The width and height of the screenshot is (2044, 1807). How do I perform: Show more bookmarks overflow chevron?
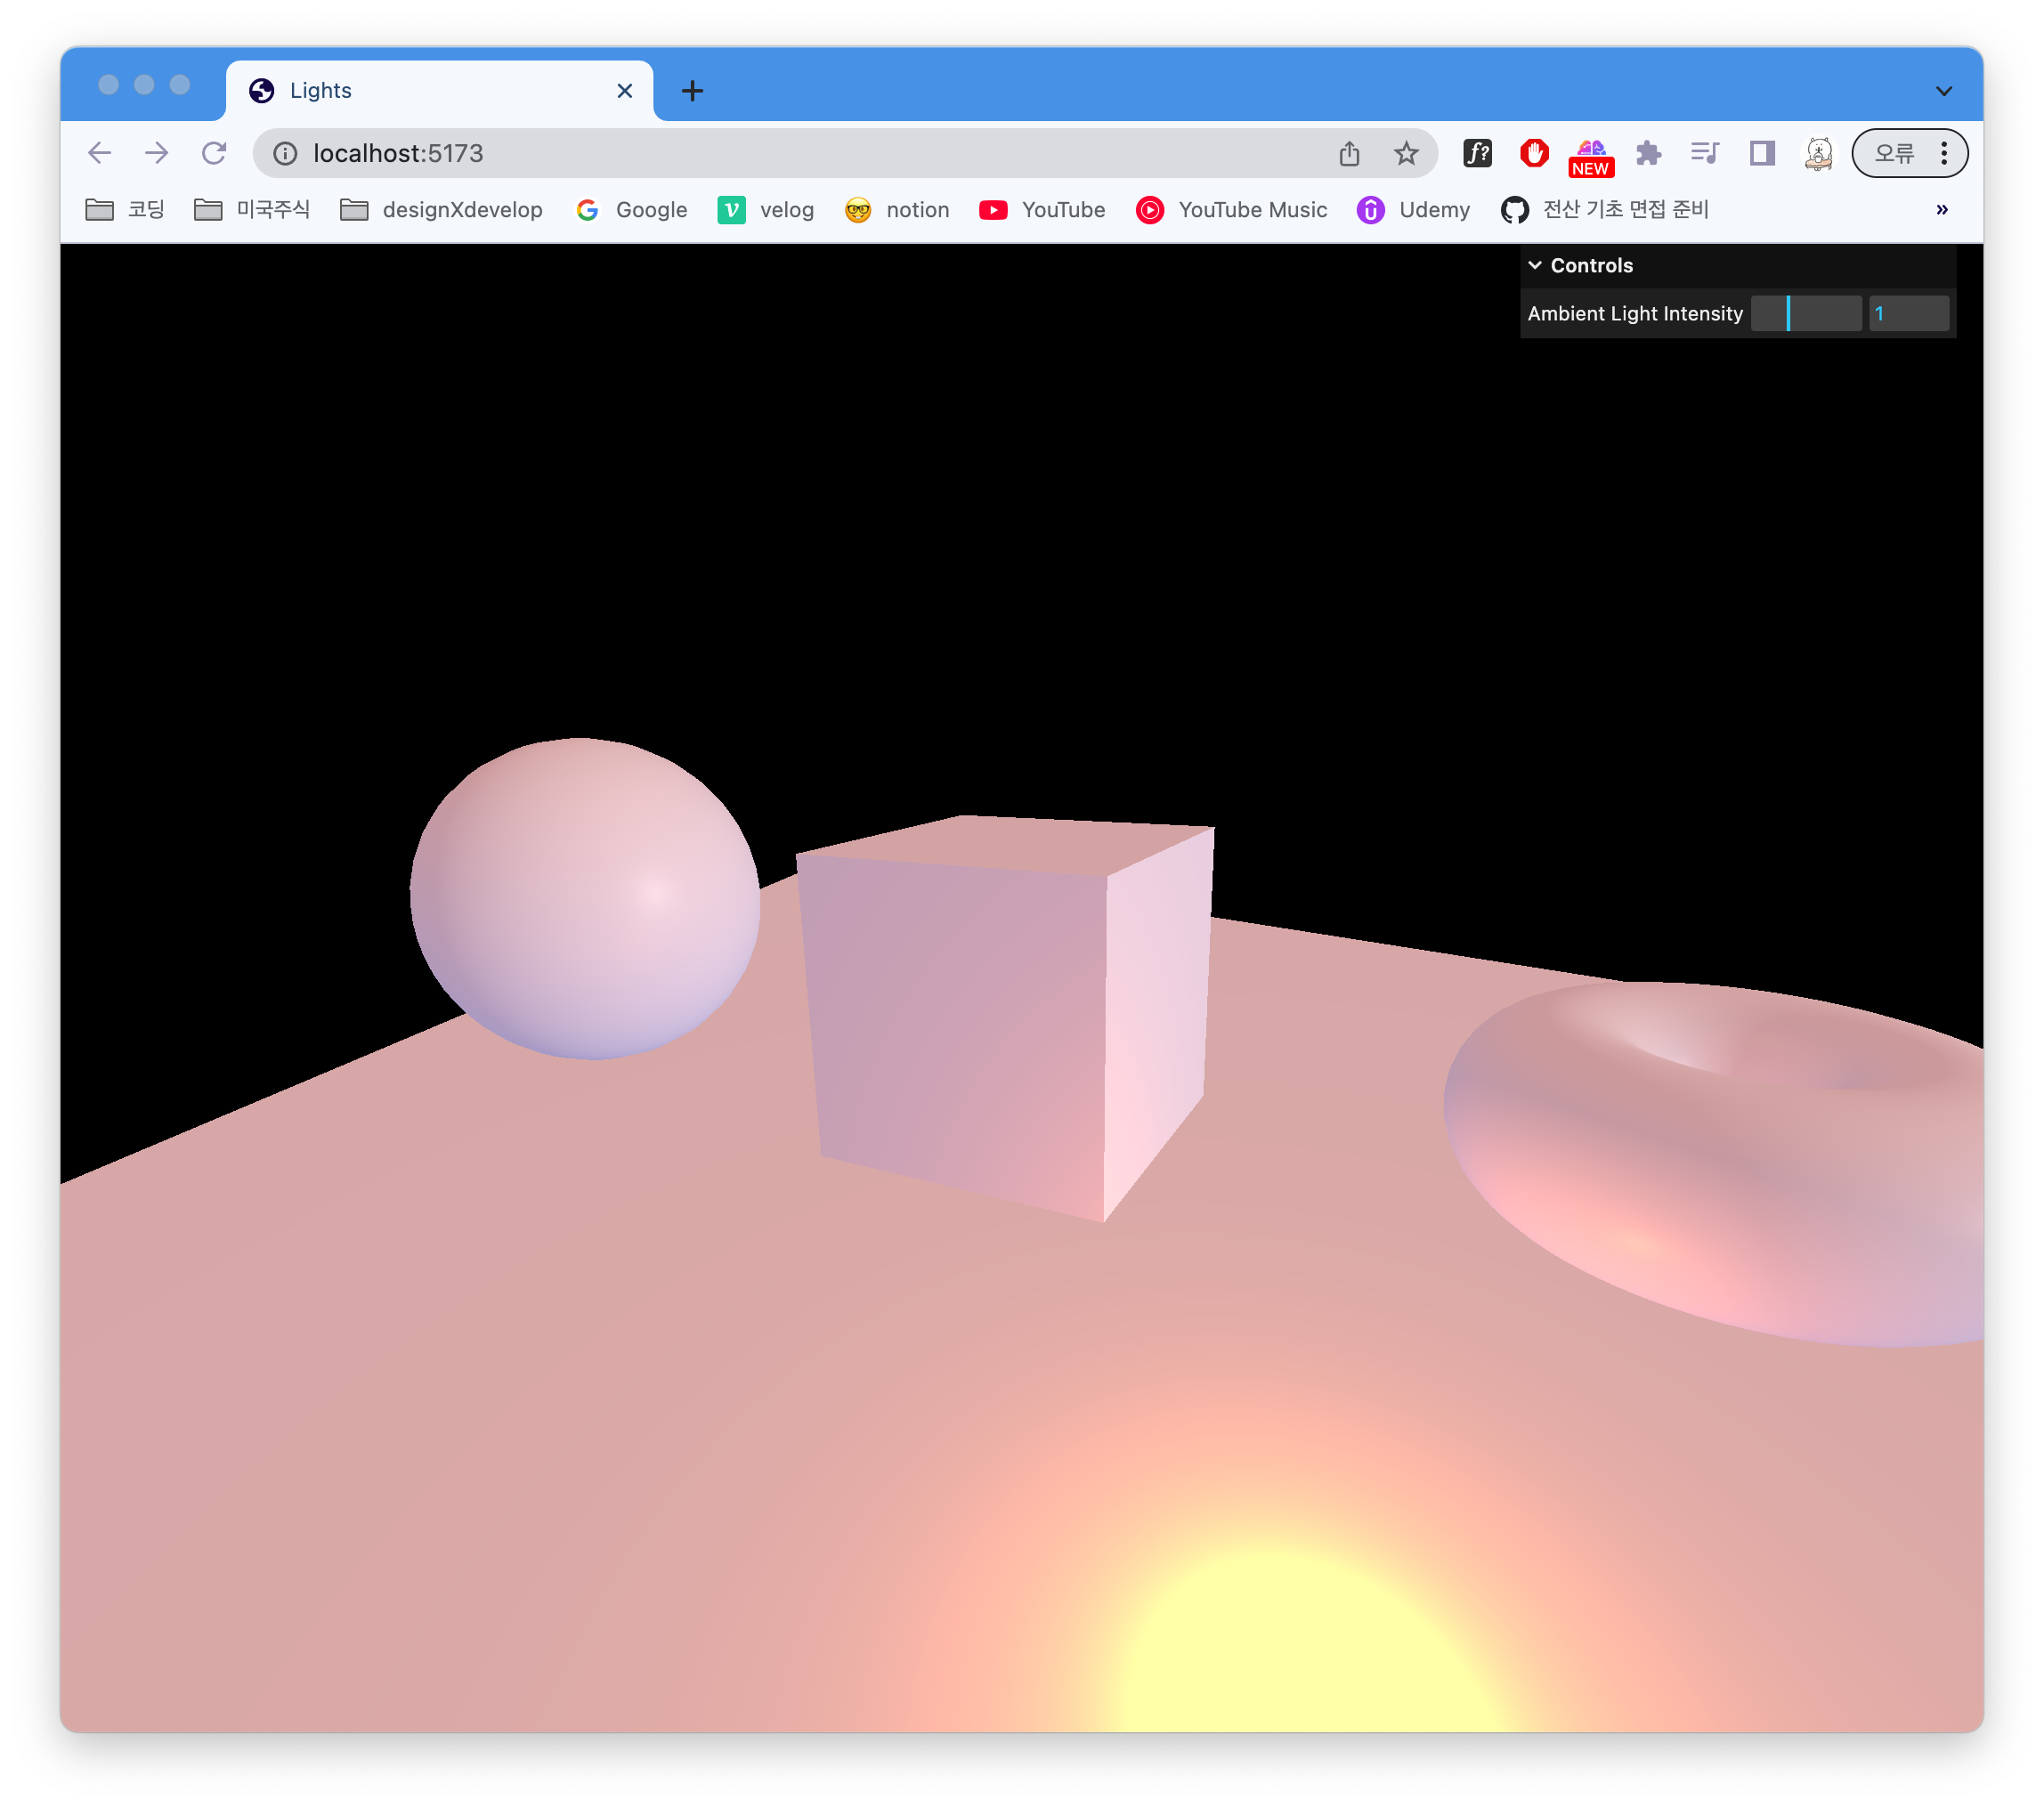1941,209
